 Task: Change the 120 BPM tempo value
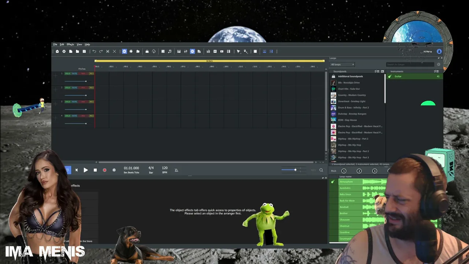165,168
